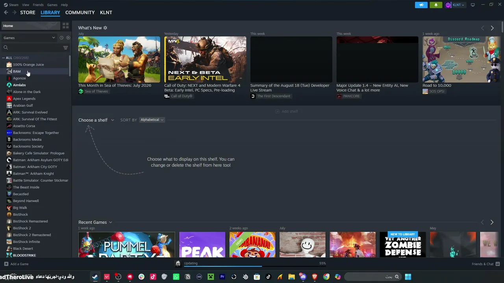504x283 pixels.
Task: Show next What's New items
Action: click(492, 28)
